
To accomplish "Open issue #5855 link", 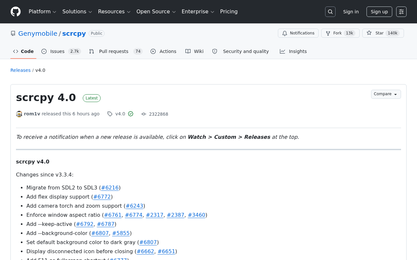I will pos(121,233).
